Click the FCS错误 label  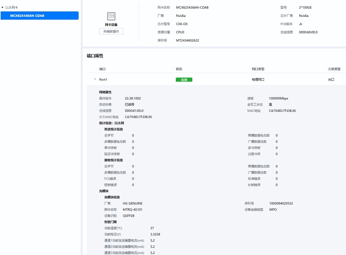[110, 179]
